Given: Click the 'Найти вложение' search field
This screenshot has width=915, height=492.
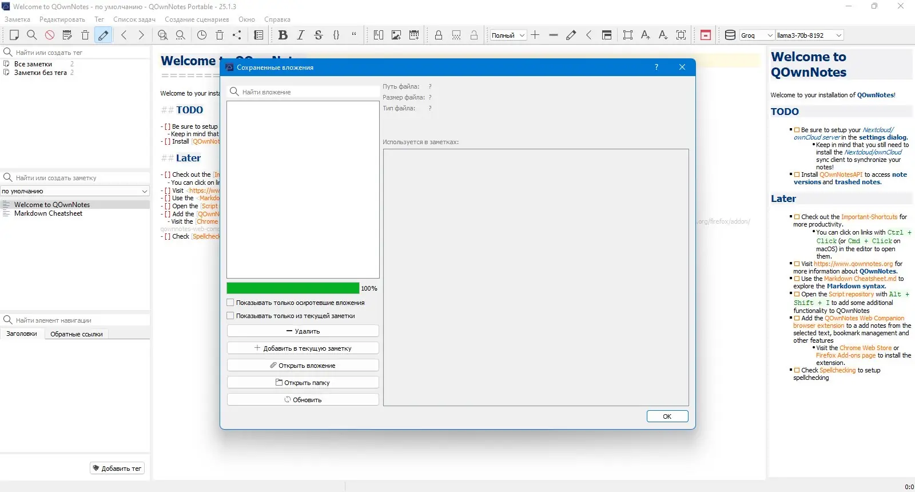Looking at the screenshot, I should 303,92.
